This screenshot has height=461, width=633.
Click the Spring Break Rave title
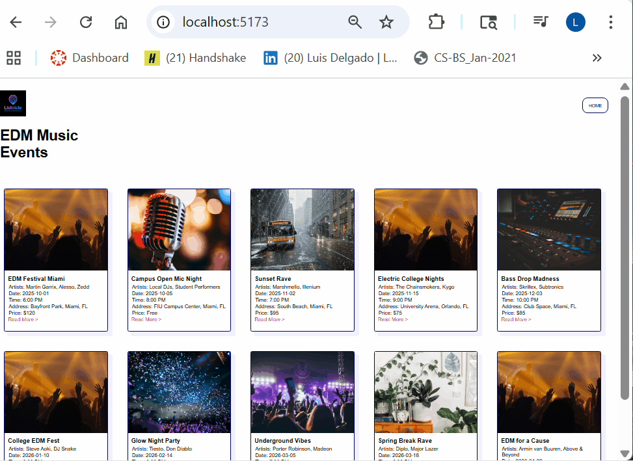[405, 441]
